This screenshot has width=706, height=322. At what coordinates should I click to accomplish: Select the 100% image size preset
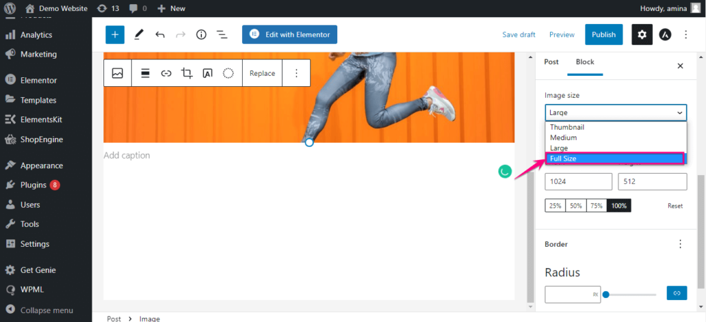[x=618, y=205]
